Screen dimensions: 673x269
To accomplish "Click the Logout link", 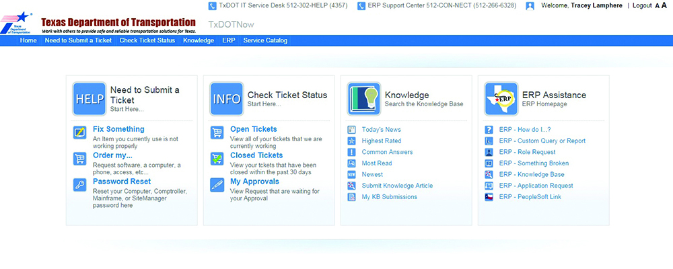I will pos(642,5).
